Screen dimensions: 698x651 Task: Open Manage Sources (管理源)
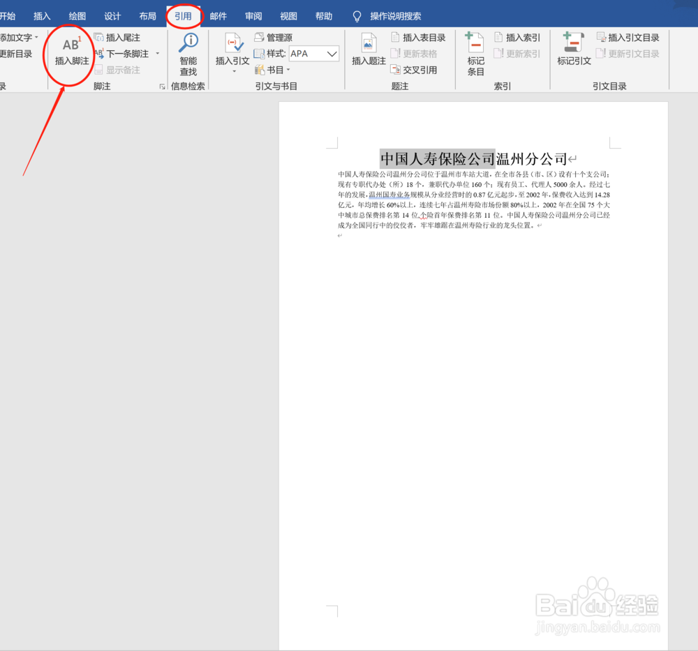point(274,38)
